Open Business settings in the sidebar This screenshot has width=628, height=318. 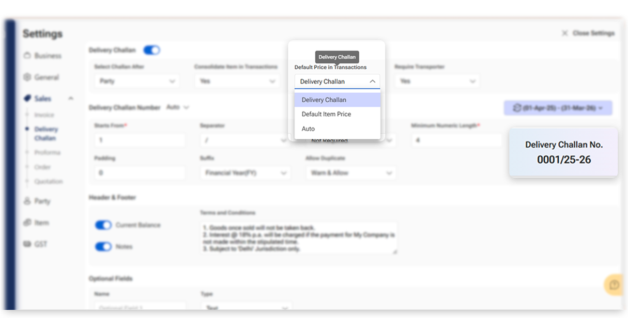(42, 56)
